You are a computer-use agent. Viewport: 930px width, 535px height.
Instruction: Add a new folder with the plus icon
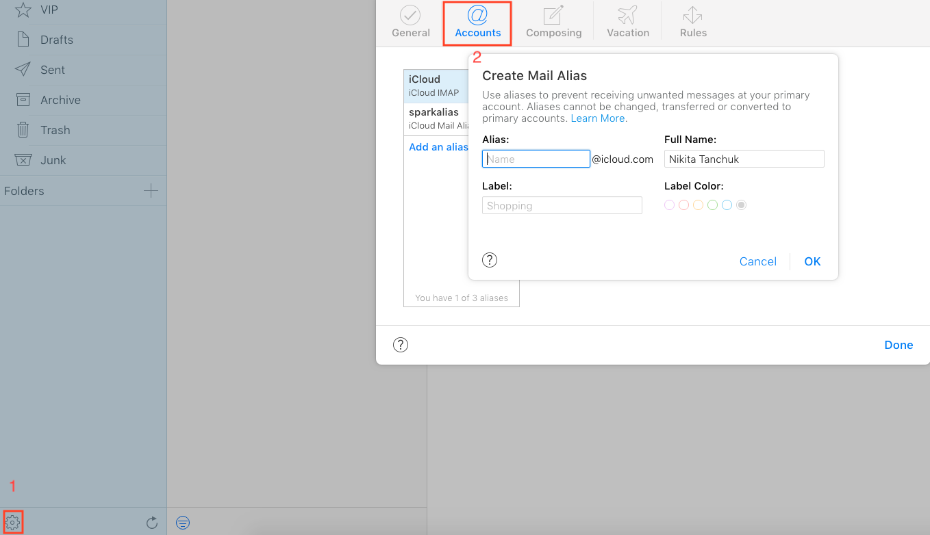(x=151, y=191)
